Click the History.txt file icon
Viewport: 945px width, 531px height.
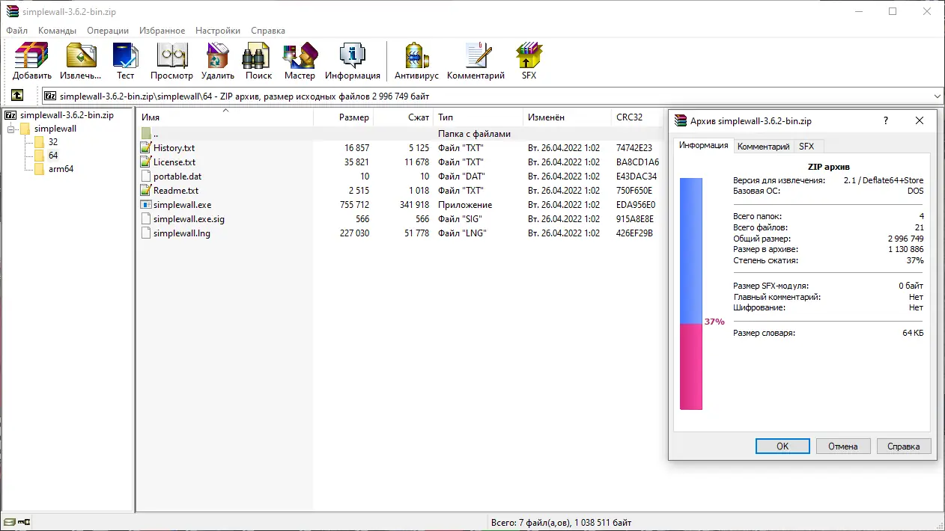146,148
